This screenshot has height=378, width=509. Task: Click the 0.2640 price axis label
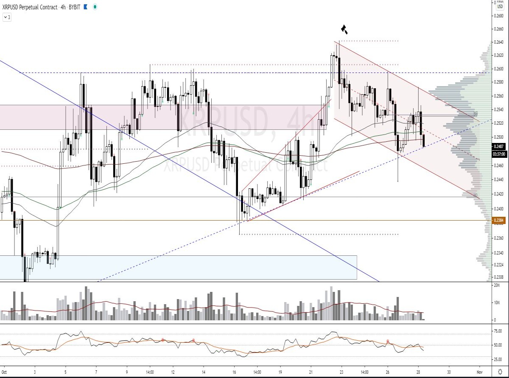(498, 42)
